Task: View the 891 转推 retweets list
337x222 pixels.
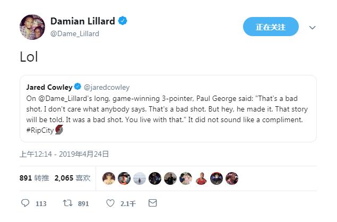Action: [x=33, y=178]
